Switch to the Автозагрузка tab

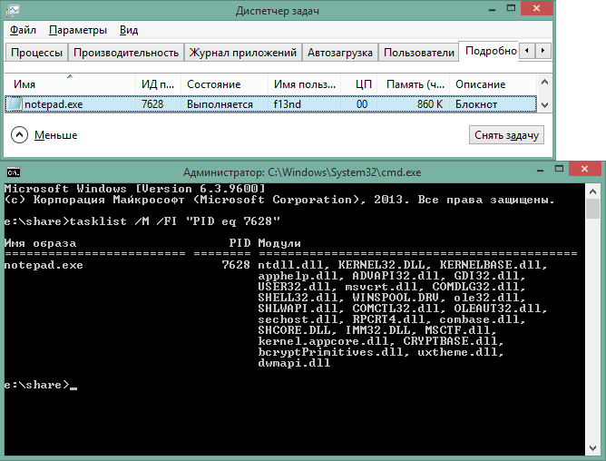tap(339, 53)
